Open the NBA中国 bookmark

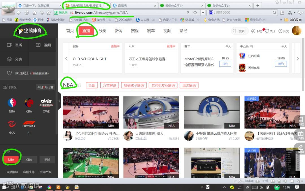tap(56, 20)
